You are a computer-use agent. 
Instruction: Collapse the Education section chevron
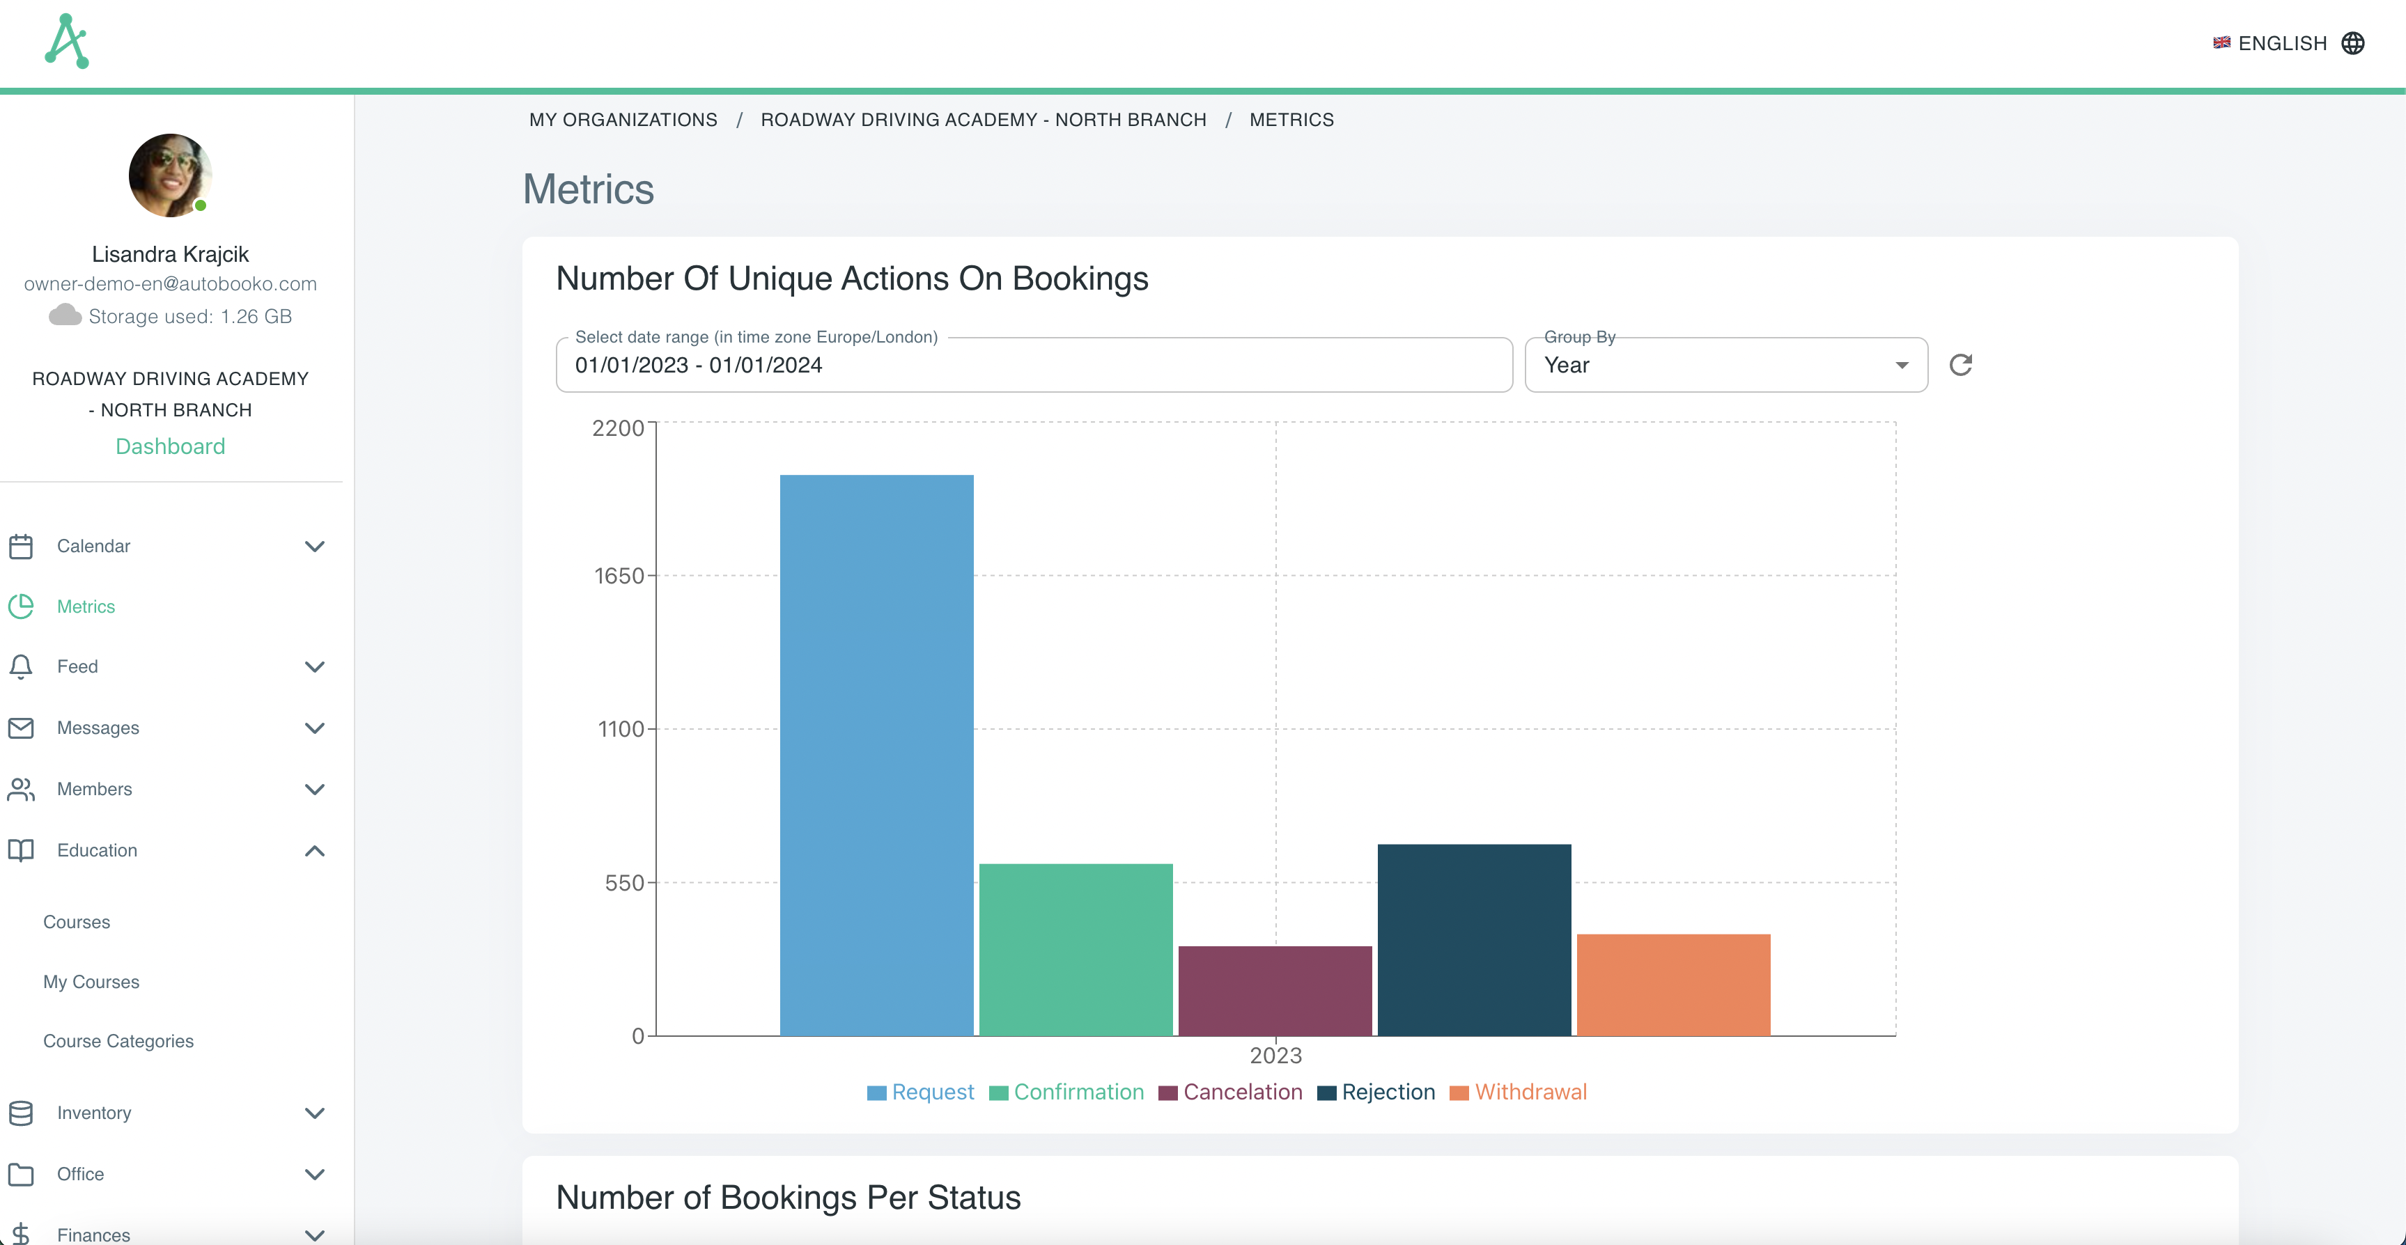[x=315, y=850]
